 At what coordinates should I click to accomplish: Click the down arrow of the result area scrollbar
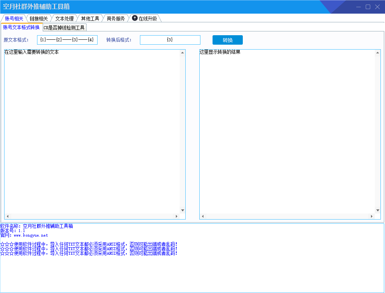378,210
